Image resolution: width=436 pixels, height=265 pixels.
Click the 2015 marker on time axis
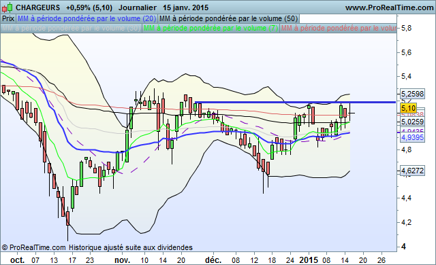[309, 260]
